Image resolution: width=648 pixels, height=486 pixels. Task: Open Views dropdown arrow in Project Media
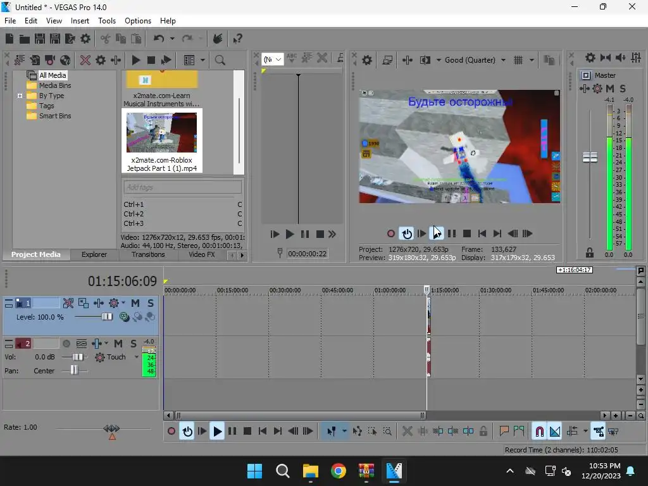click(202, 60)
